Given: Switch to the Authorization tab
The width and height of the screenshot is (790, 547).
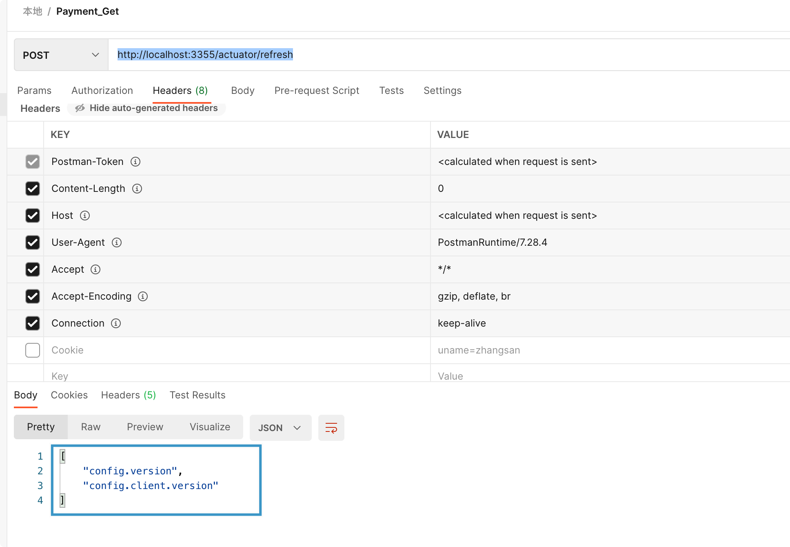Looking at the screenshot, I should (x=102, y=91).
